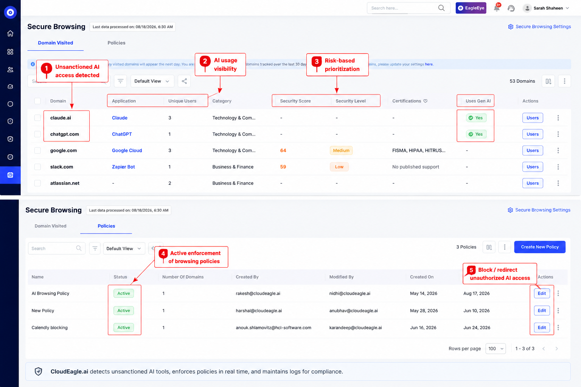Click Create New Policy button
Image resolution: width=581 pixels, height=387 pixels.
[x=540, y=247]
